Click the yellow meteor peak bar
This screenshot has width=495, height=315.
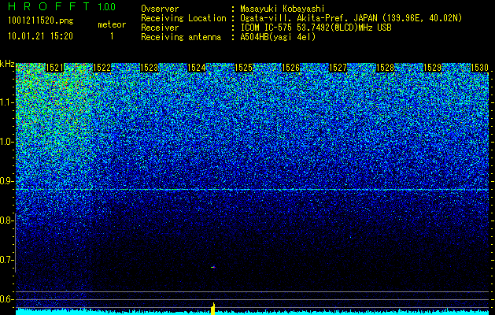pyautogui.click(x=213, y=309)
